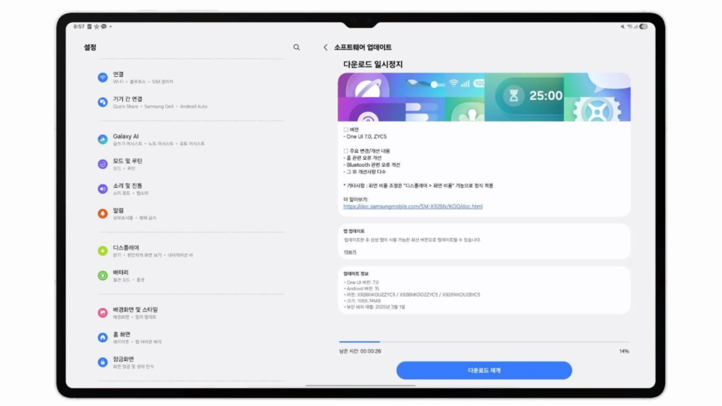Image resolution: width=722 pixels, height=406 pixels.
Task: Click the 잠금화면 lock icon
Action: click(103, 362)
